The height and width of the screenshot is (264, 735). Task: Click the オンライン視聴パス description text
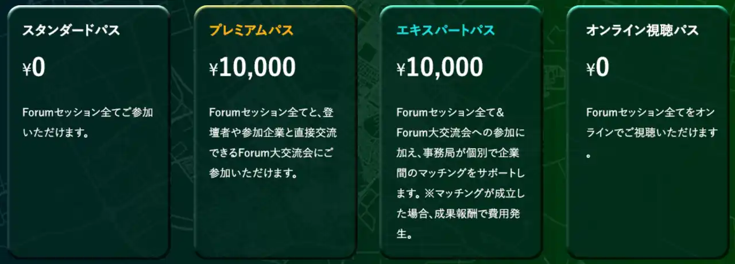coord(652,133)
